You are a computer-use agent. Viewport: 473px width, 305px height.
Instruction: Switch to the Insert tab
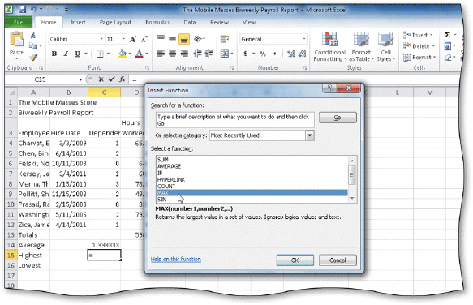click(78, 23)
